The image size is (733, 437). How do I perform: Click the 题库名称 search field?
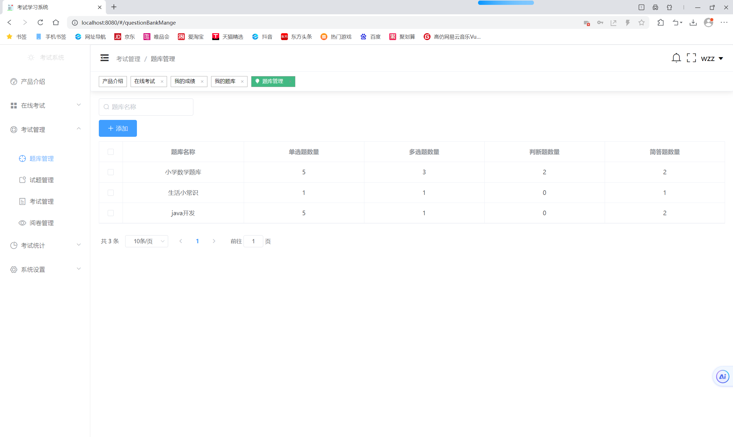(146, 107)
